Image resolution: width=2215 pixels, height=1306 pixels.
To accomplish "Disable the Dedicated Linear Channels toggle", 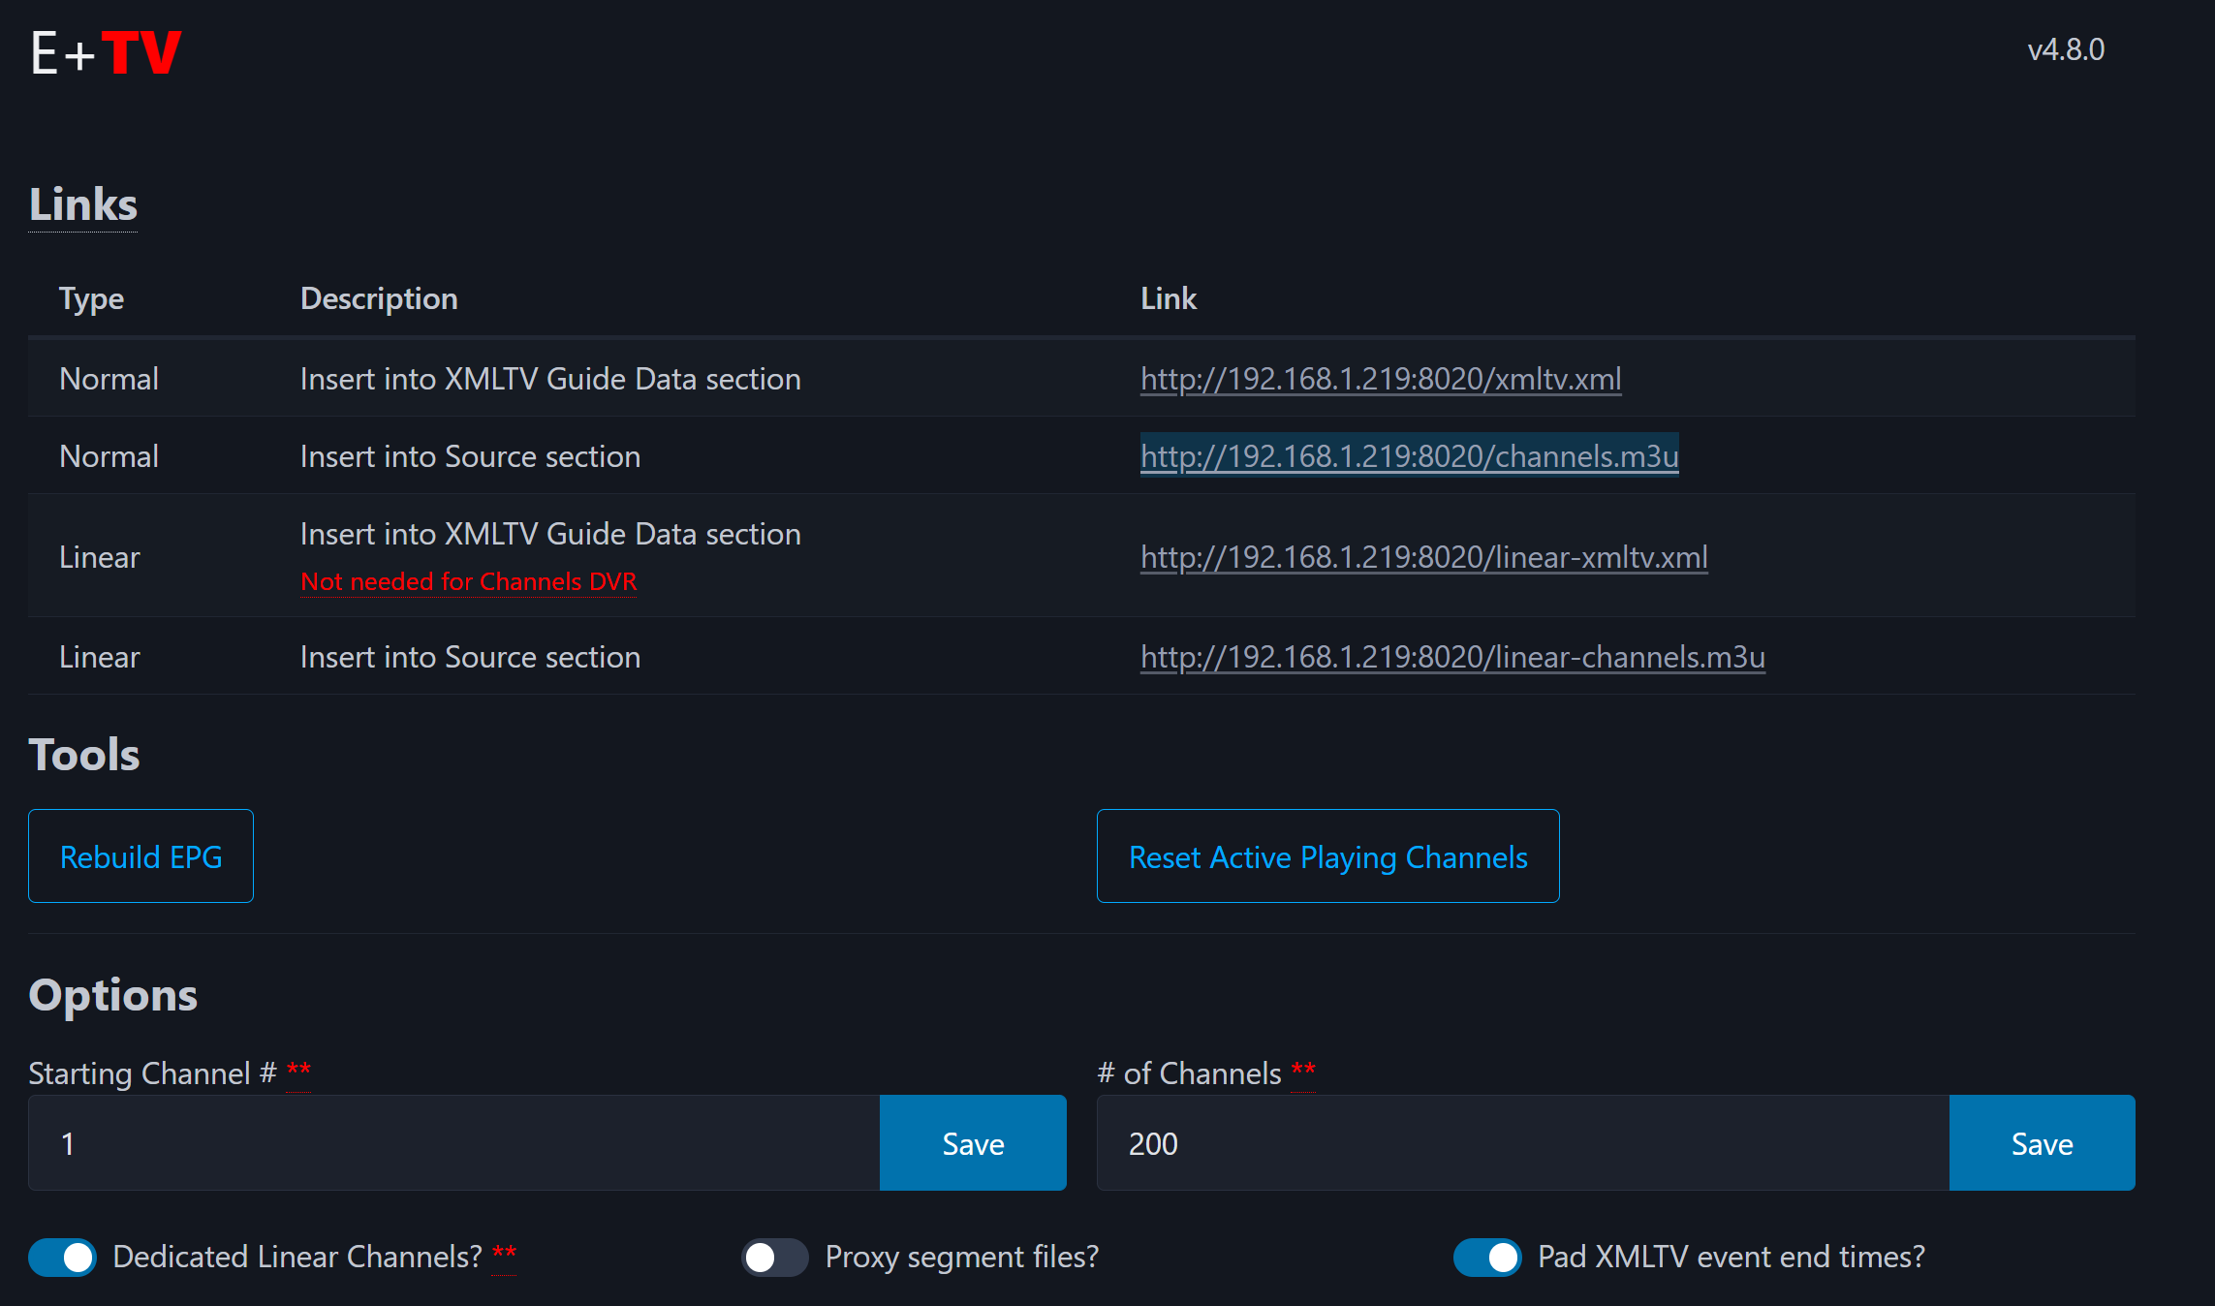I will (x=63, y=1257).
